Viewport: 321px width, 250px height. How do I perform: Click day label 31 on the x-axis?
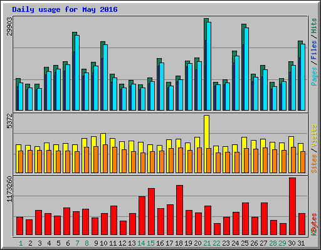tap(301, 243)
